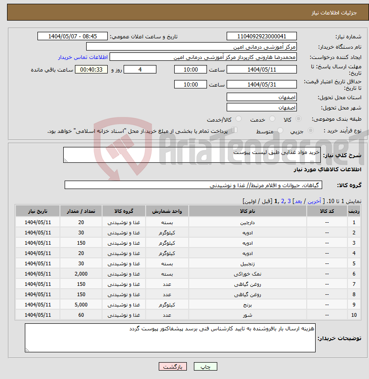
Task: Click the unit کیلوگرم in برنج row
Action: click(x=167, y=305)
